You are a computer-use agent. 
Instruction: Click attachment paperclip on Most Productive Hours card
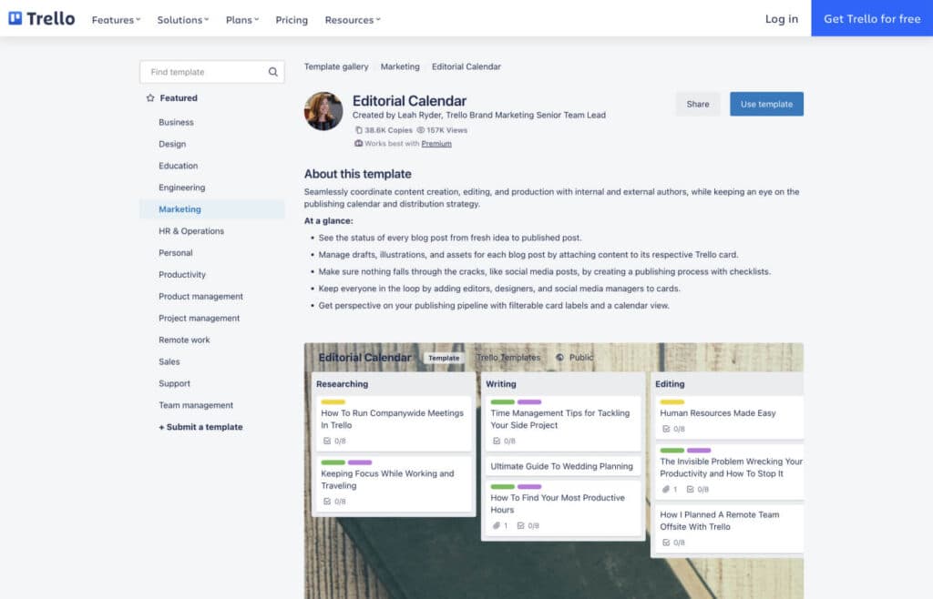pyautogui.click(x=497, y=525)
